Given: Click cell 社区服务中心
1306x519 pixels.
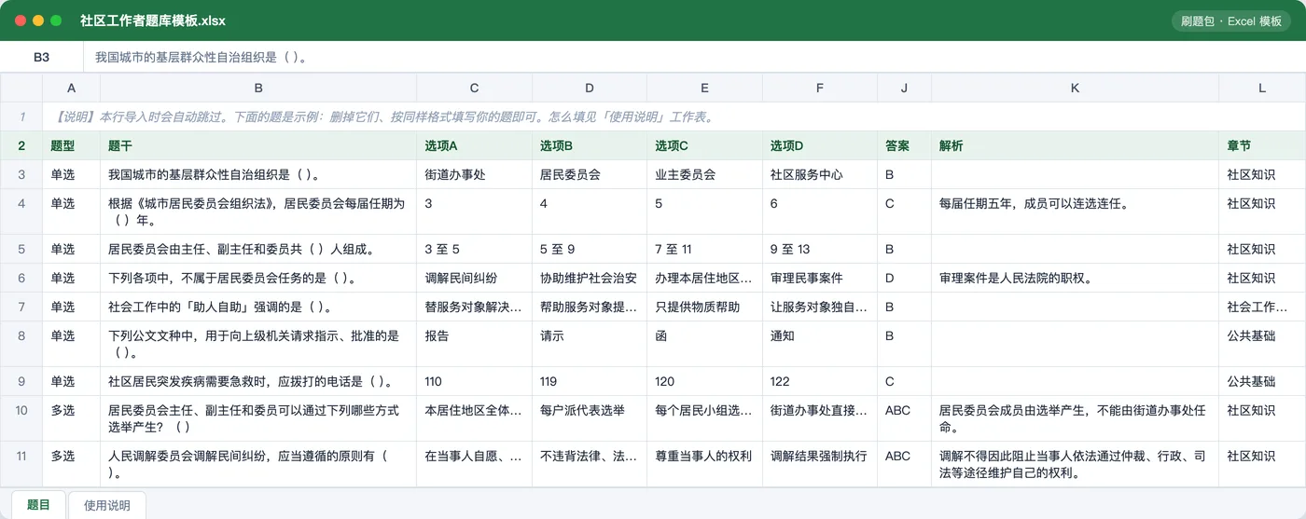Looking at the screenshot, I should [820, 174].
